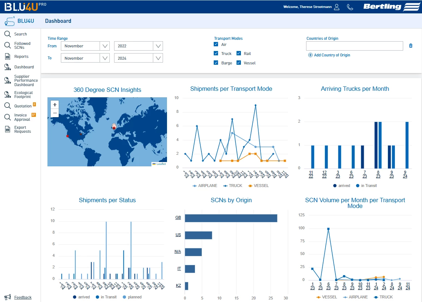Toggle the VESSEL legend swatch in Shipments per Transport Mode

[x=250, y=186]
